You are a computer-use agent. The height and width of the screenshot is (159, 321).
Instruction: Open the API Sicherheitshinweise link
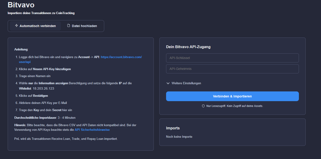point(92,130)
